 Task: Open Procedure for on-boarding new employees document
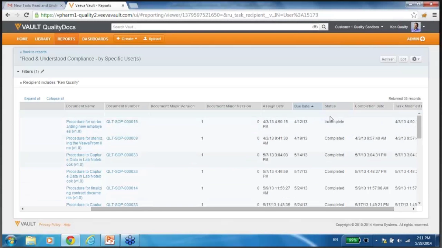click(84, 126)
